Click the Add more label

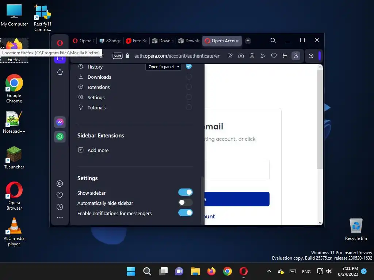point(98,150)
